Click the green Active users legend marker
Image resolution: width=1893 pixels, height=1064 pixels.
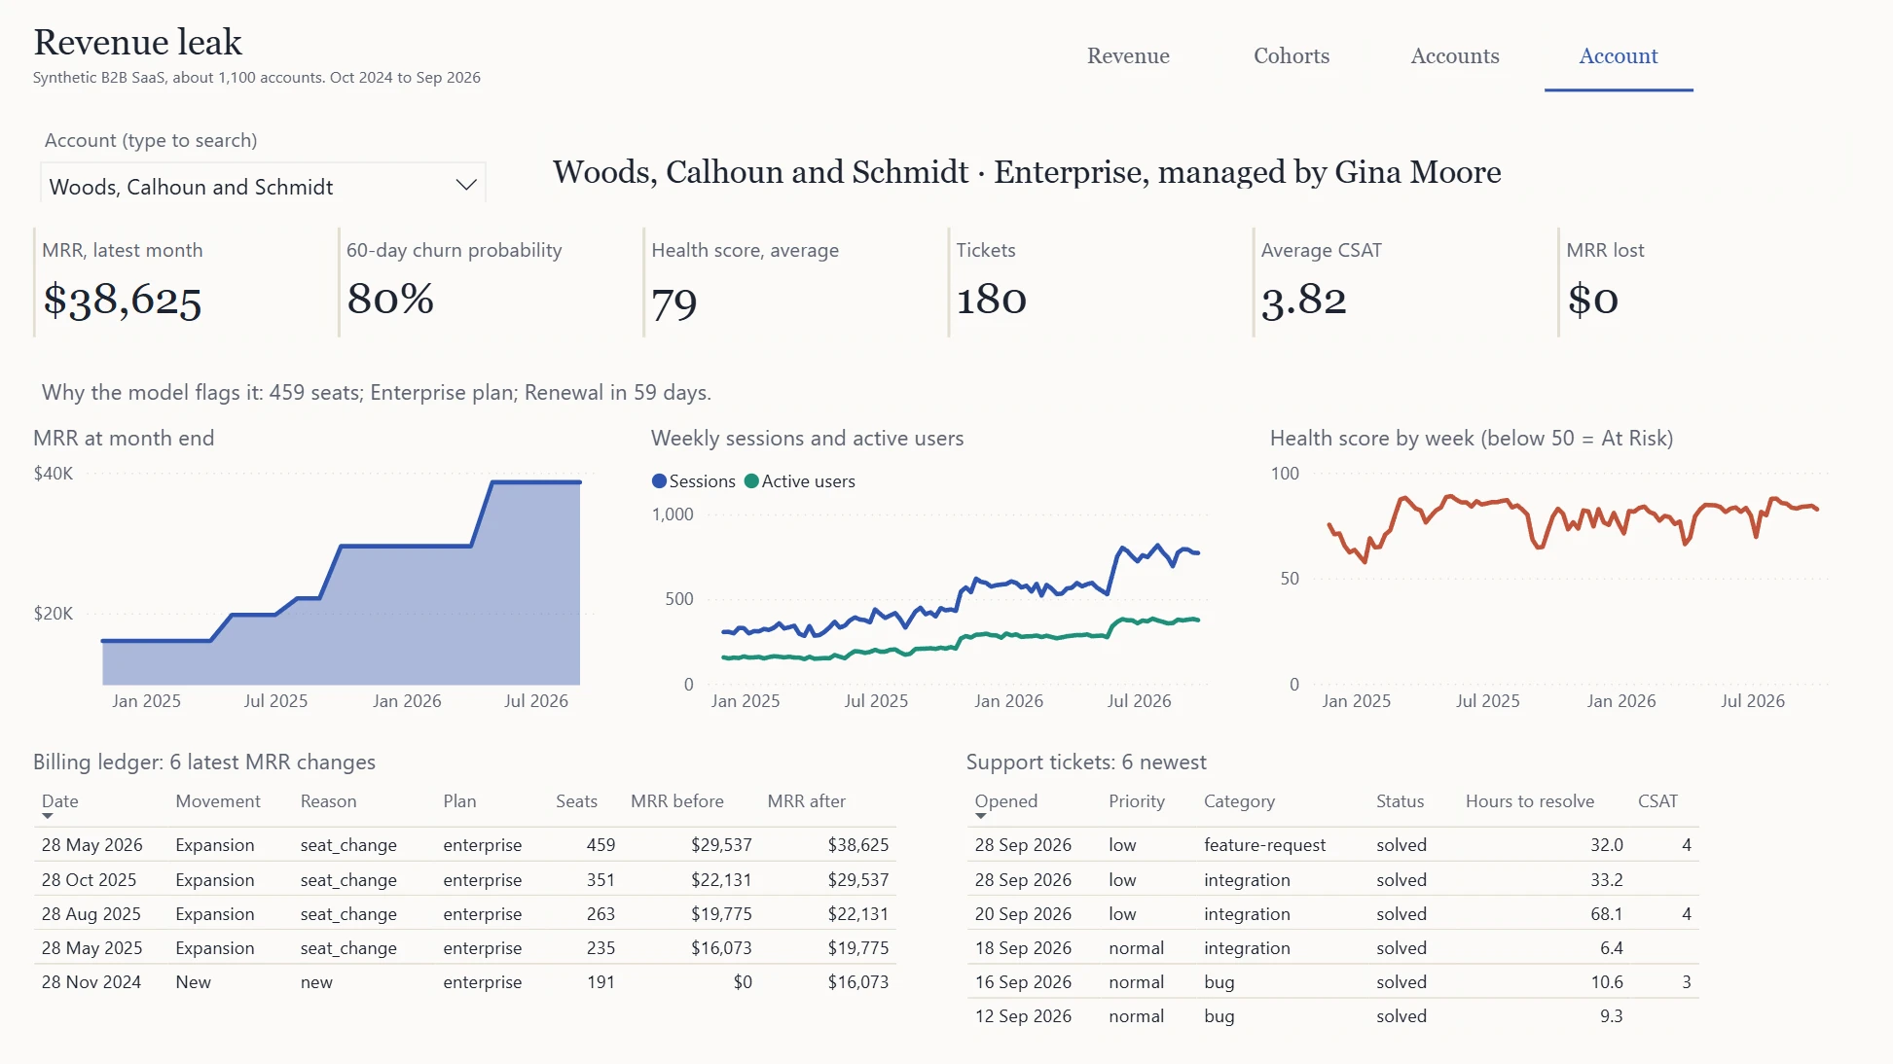(751, 481)
